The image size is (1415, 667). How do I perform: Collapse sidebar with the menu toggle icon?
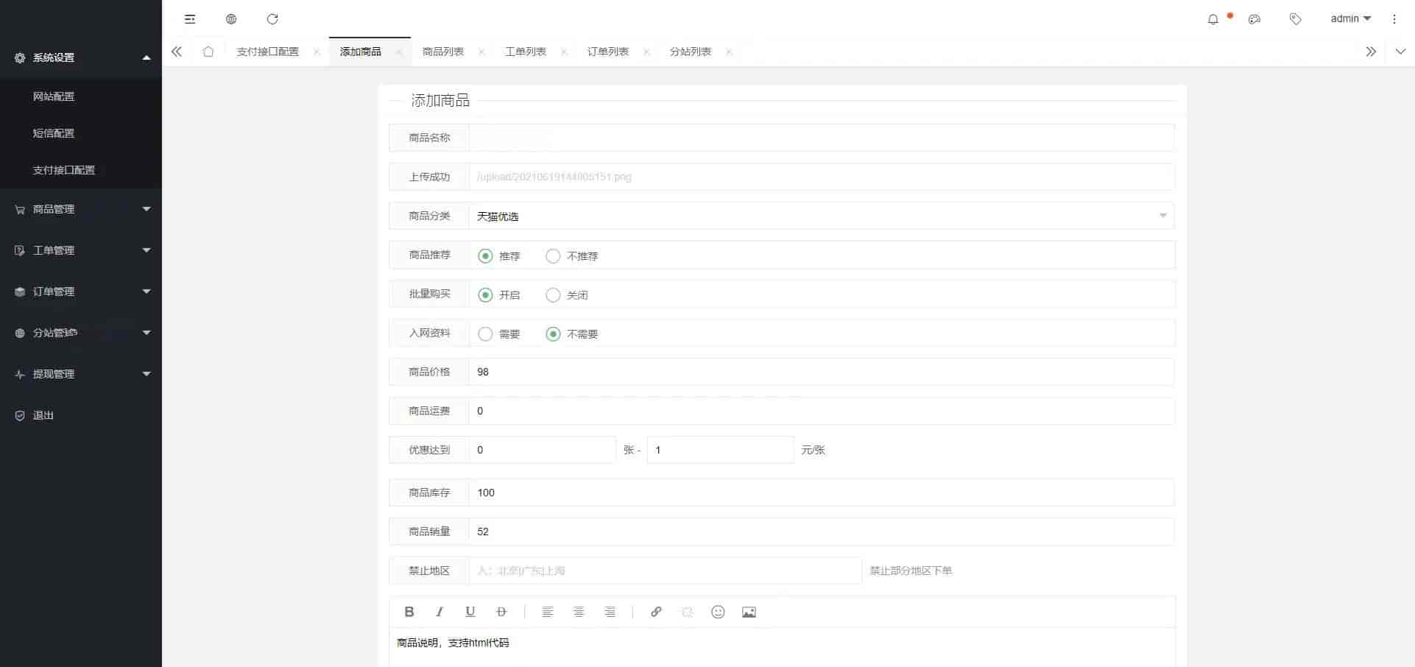(190, 19)
